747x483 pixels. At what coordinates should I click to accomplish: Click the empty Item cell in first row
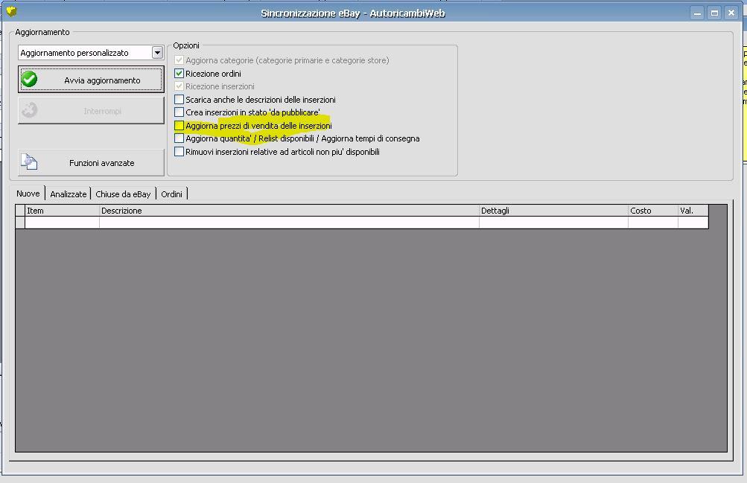tap(62, 223)
